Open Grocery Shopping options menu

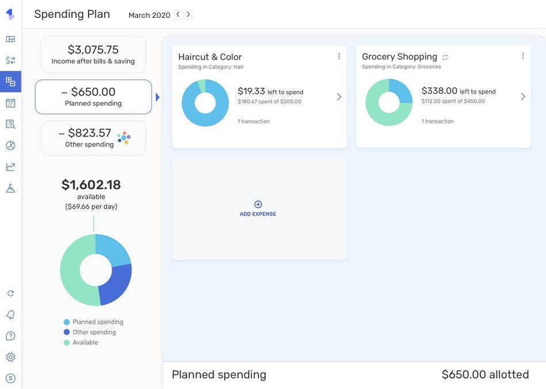coord(522,56)
